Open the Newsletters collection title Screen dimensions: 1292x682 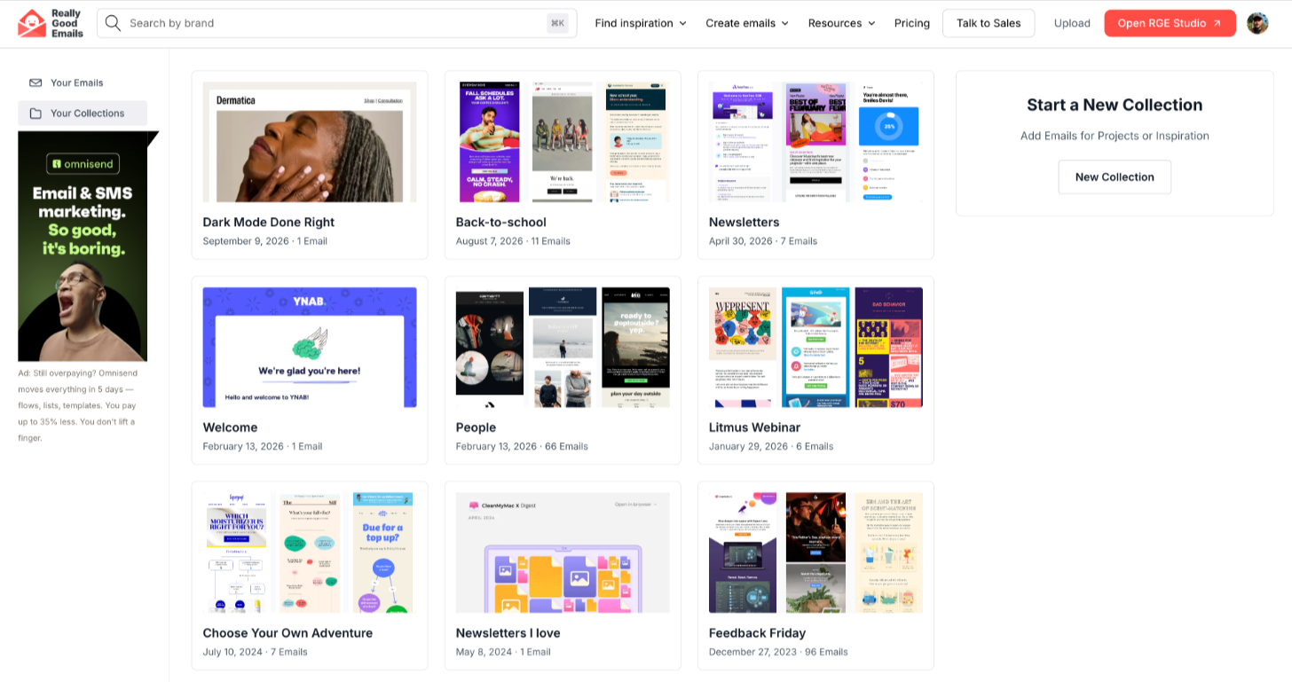coord(744,222)
